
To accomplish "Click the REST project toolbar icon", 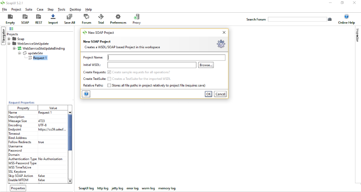I will point(38,17).
